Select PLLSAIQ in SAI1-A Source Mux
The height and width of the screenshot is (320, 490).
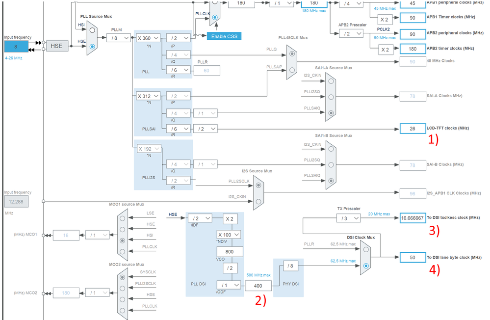coord(331,113)
